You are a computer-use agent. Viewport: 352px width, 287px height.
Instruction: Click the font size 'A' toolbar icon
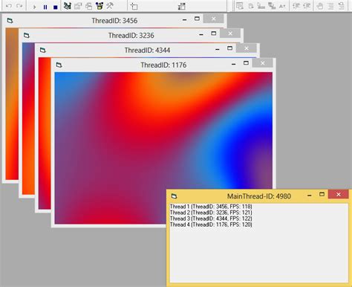point(282,7)
